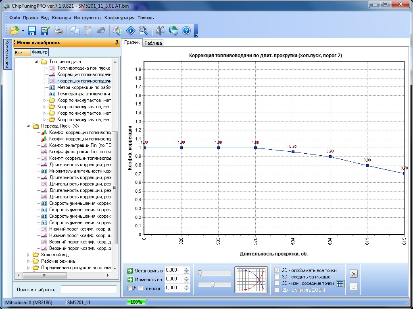Click the lower horizontal slider handle

[213, 284]
